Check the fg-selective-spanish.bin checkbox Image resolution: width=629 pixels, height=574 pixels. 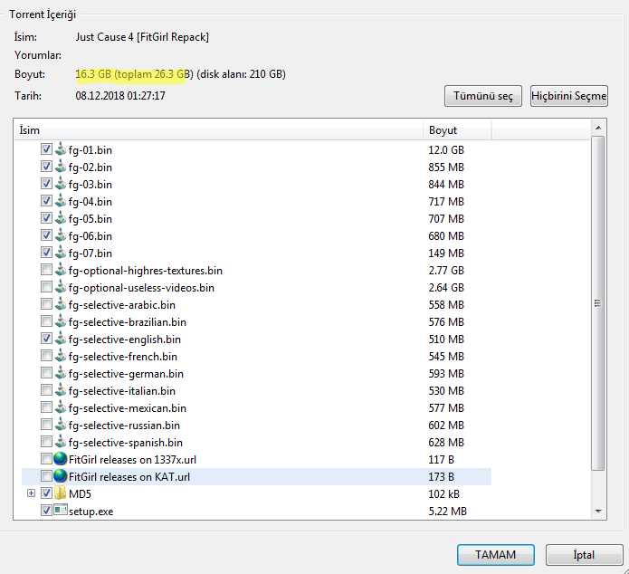click(x=46, y=442)
